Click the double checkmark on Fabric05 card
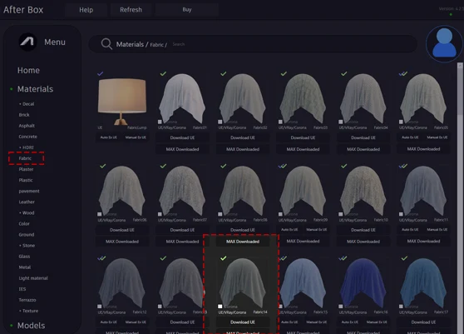This screenshot has height=334, width=464. pyautogui.click(x=403, y=73)
